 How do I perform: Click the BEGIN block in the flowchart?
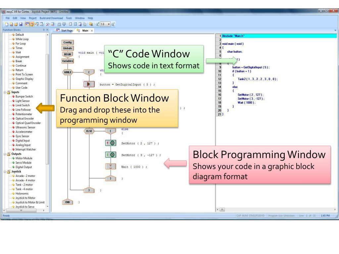coord(68,54)
